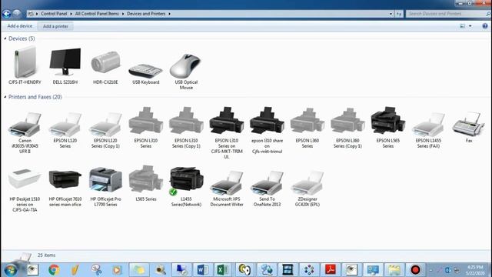
Task: Open Adobe Acrobat from the taskbar
Action: pos(330,269)
